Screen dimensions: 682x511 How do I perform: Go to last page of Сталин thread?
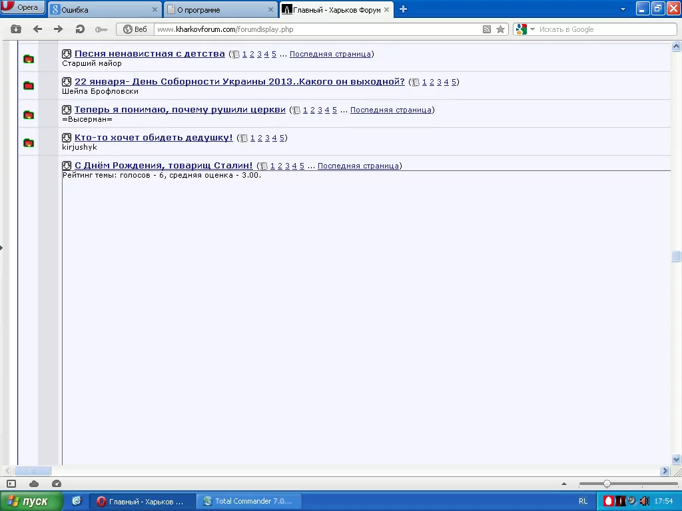[x=358, y=166]
